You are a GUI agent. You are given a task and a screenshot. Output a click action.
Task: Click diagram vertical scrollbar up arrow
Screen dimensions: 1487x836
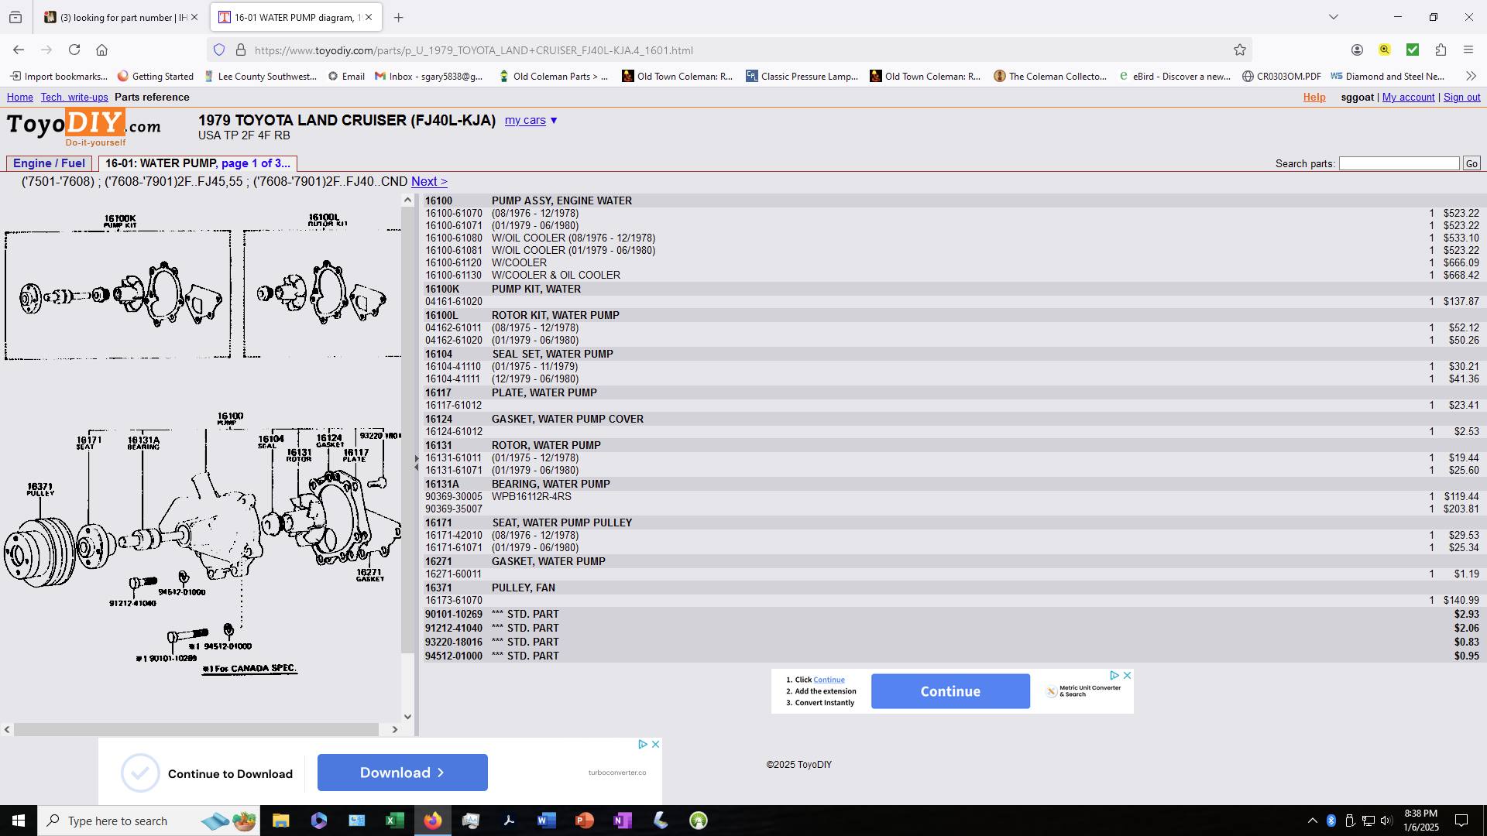[x=407, y=200]
